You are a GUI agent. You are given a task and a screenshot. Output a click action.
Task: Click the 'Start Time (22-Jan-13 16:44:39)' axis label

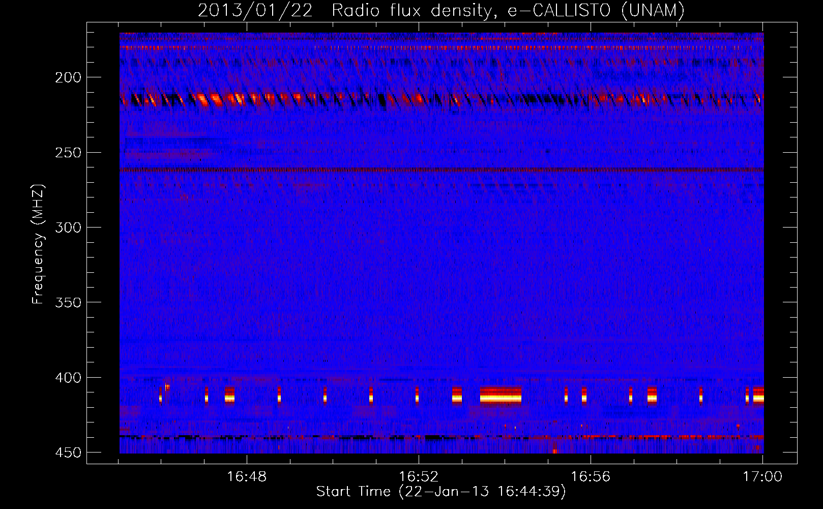[441, 492]
